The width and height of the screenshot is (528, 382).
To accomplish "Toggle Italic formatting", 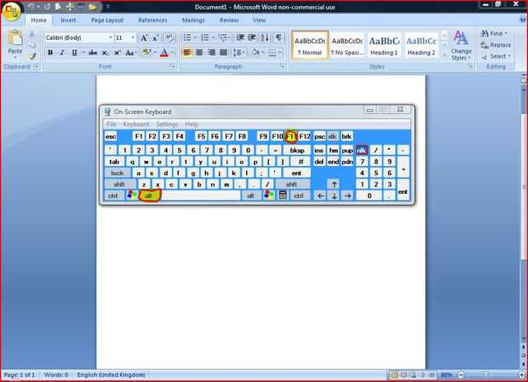I will [x=62, y=53].
